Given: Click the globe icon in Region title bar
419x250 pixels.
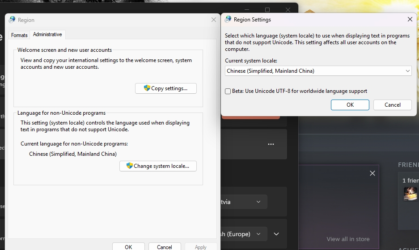Looking at the screenshot, I should pyautogui.click(x=12, y=20).
